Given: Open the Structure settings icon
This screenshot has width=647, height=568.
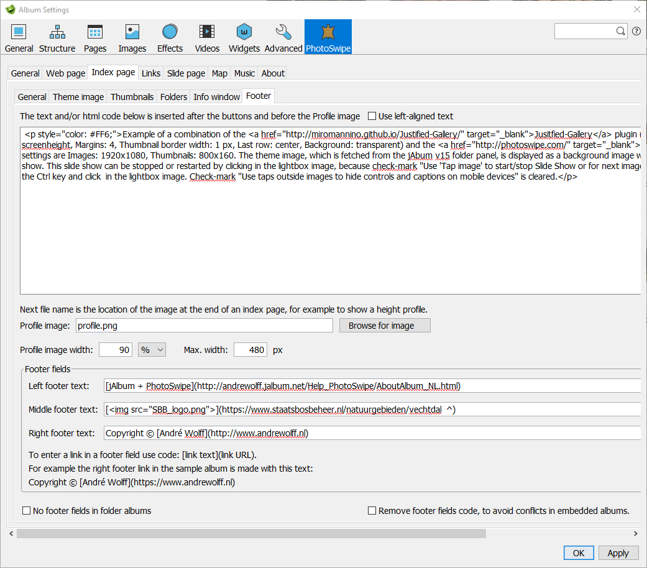Looking at the screenshot, I should click(57, 36).
